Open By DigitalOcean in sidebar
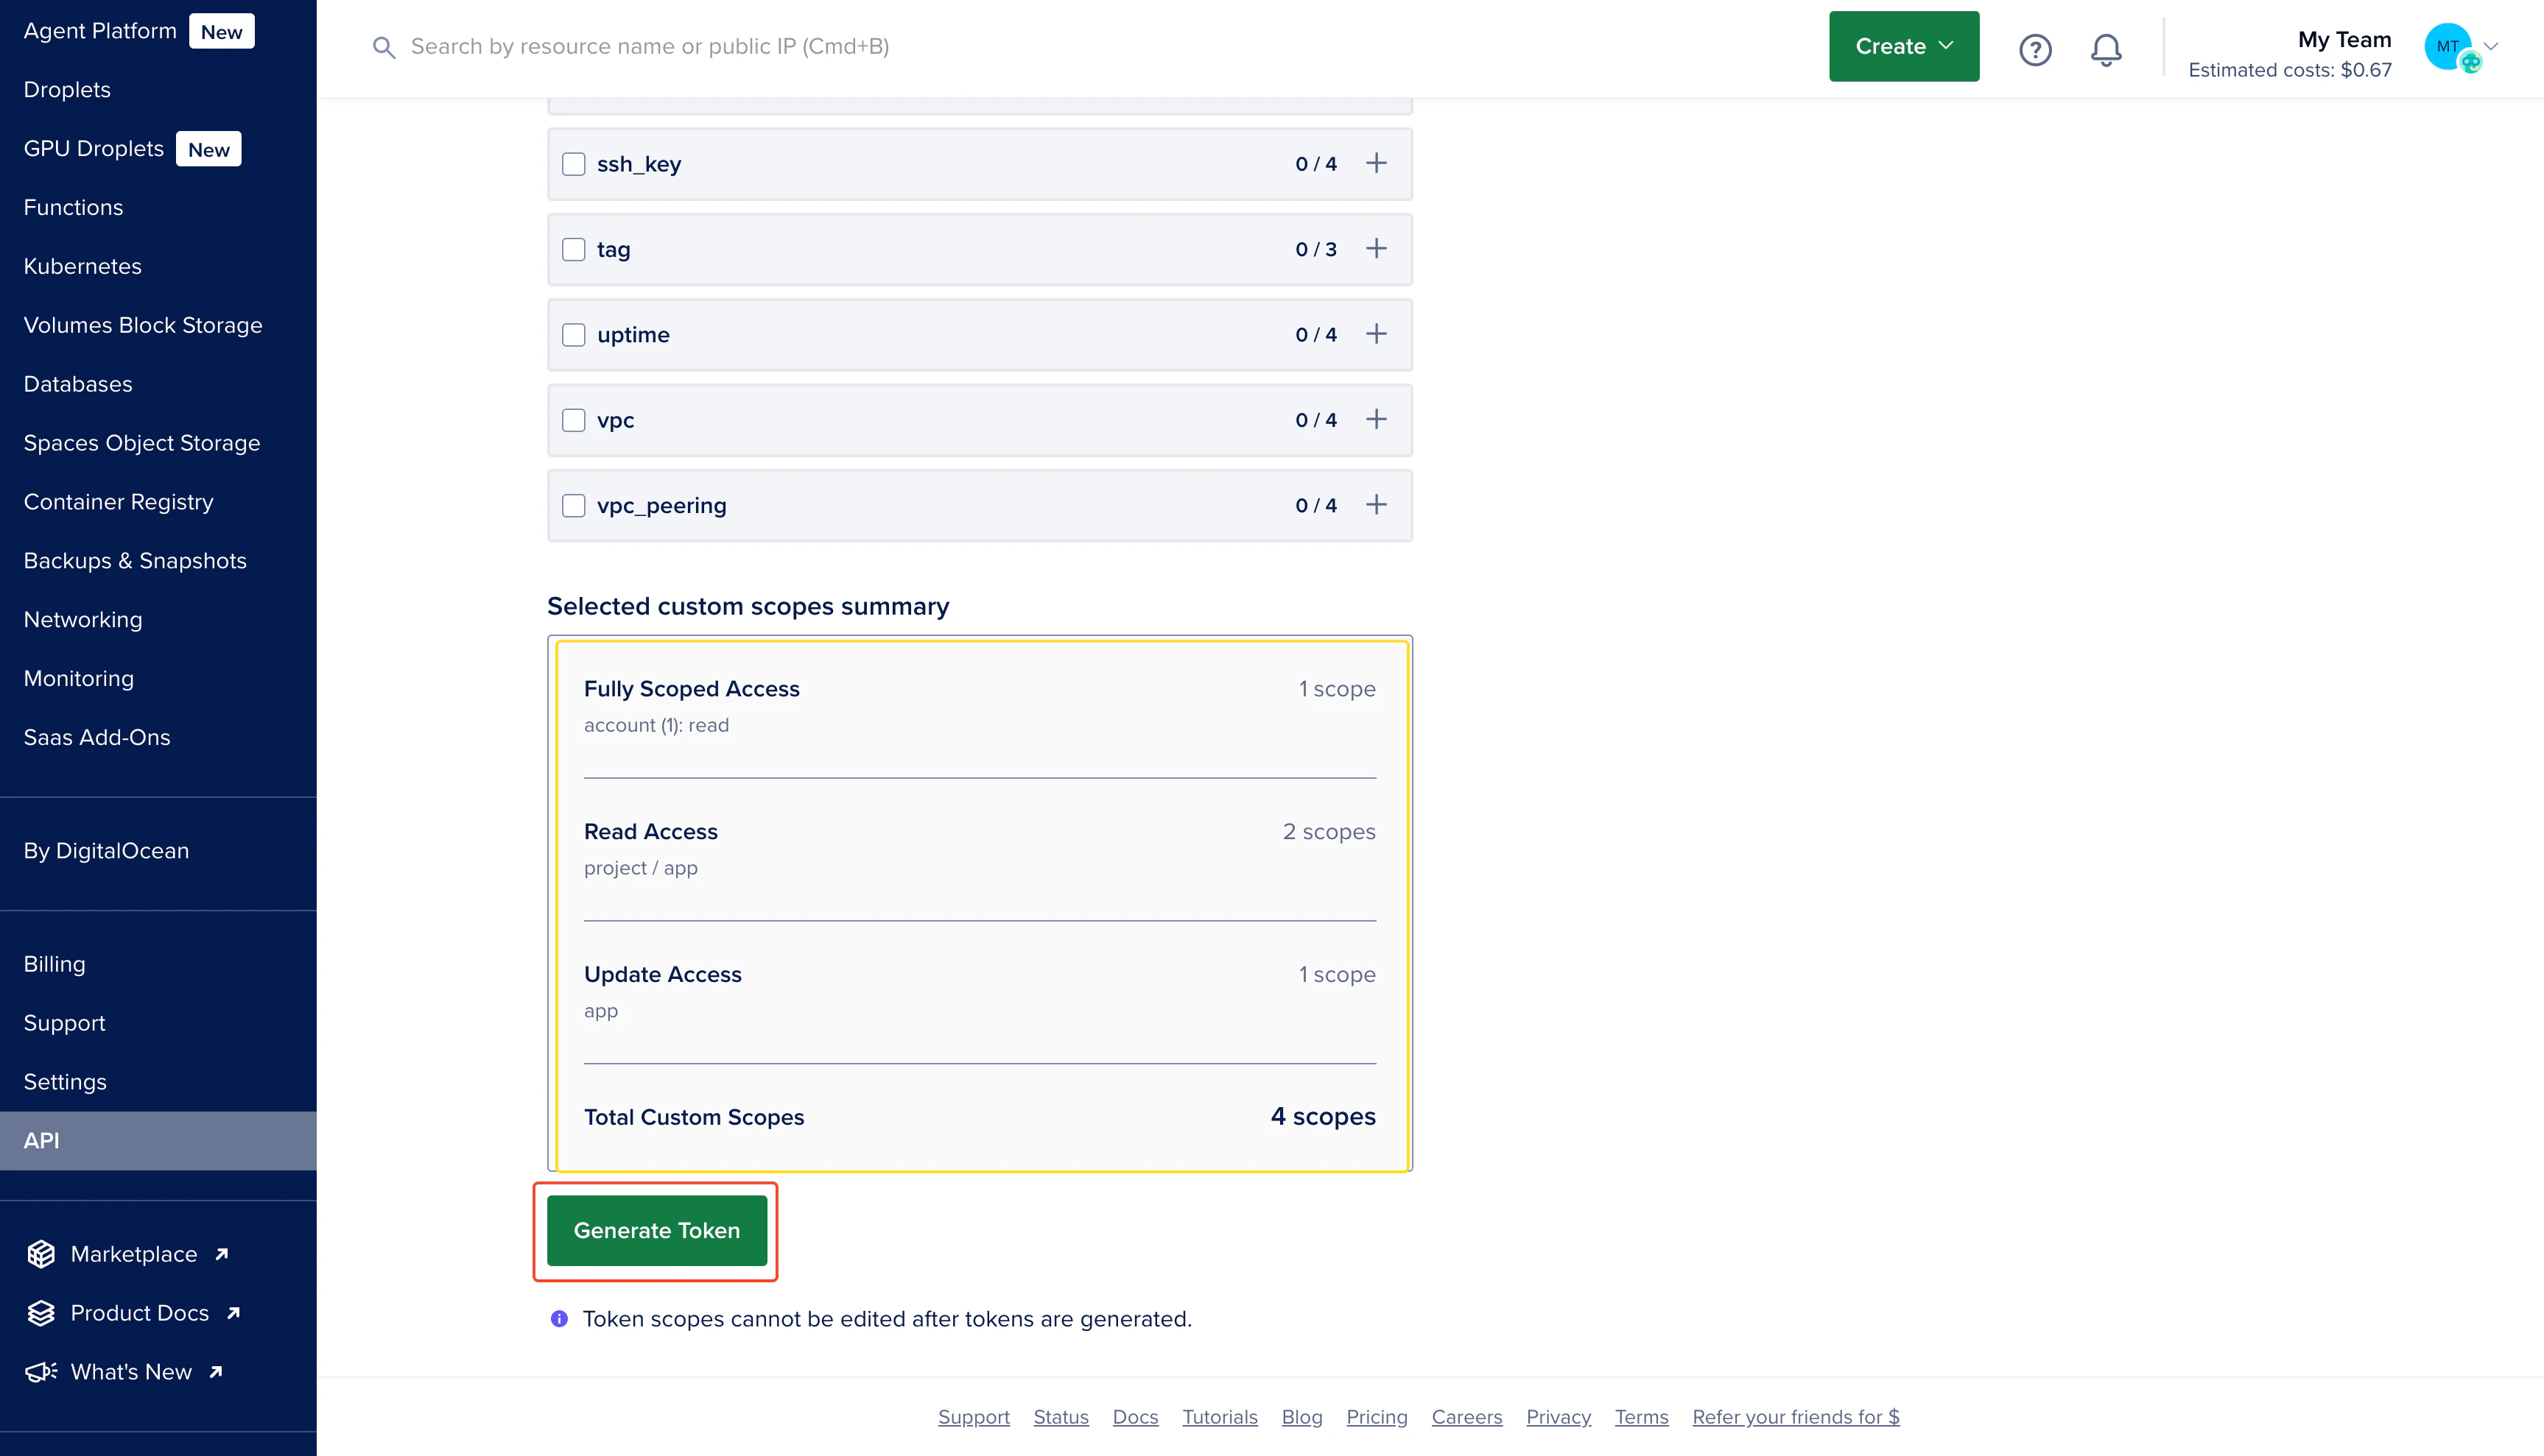The image size is (2544, 1456). [106, 851]
